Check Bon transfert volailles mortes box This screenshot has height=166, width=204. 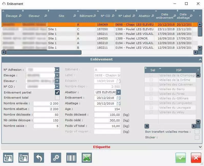pos(197,132)
